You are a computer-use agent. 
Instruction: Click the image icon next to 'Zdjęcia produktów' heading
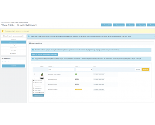click(30, 43)
